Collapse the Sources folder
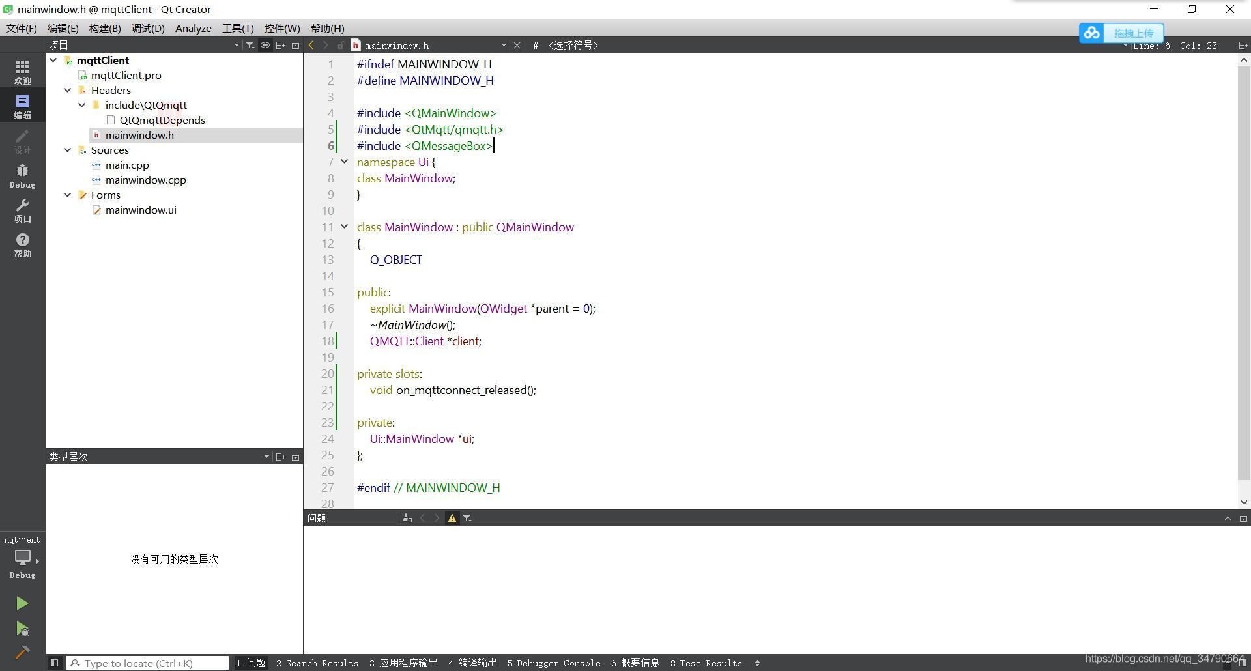This screenshot has height=671, width=1251. point(68,150)
